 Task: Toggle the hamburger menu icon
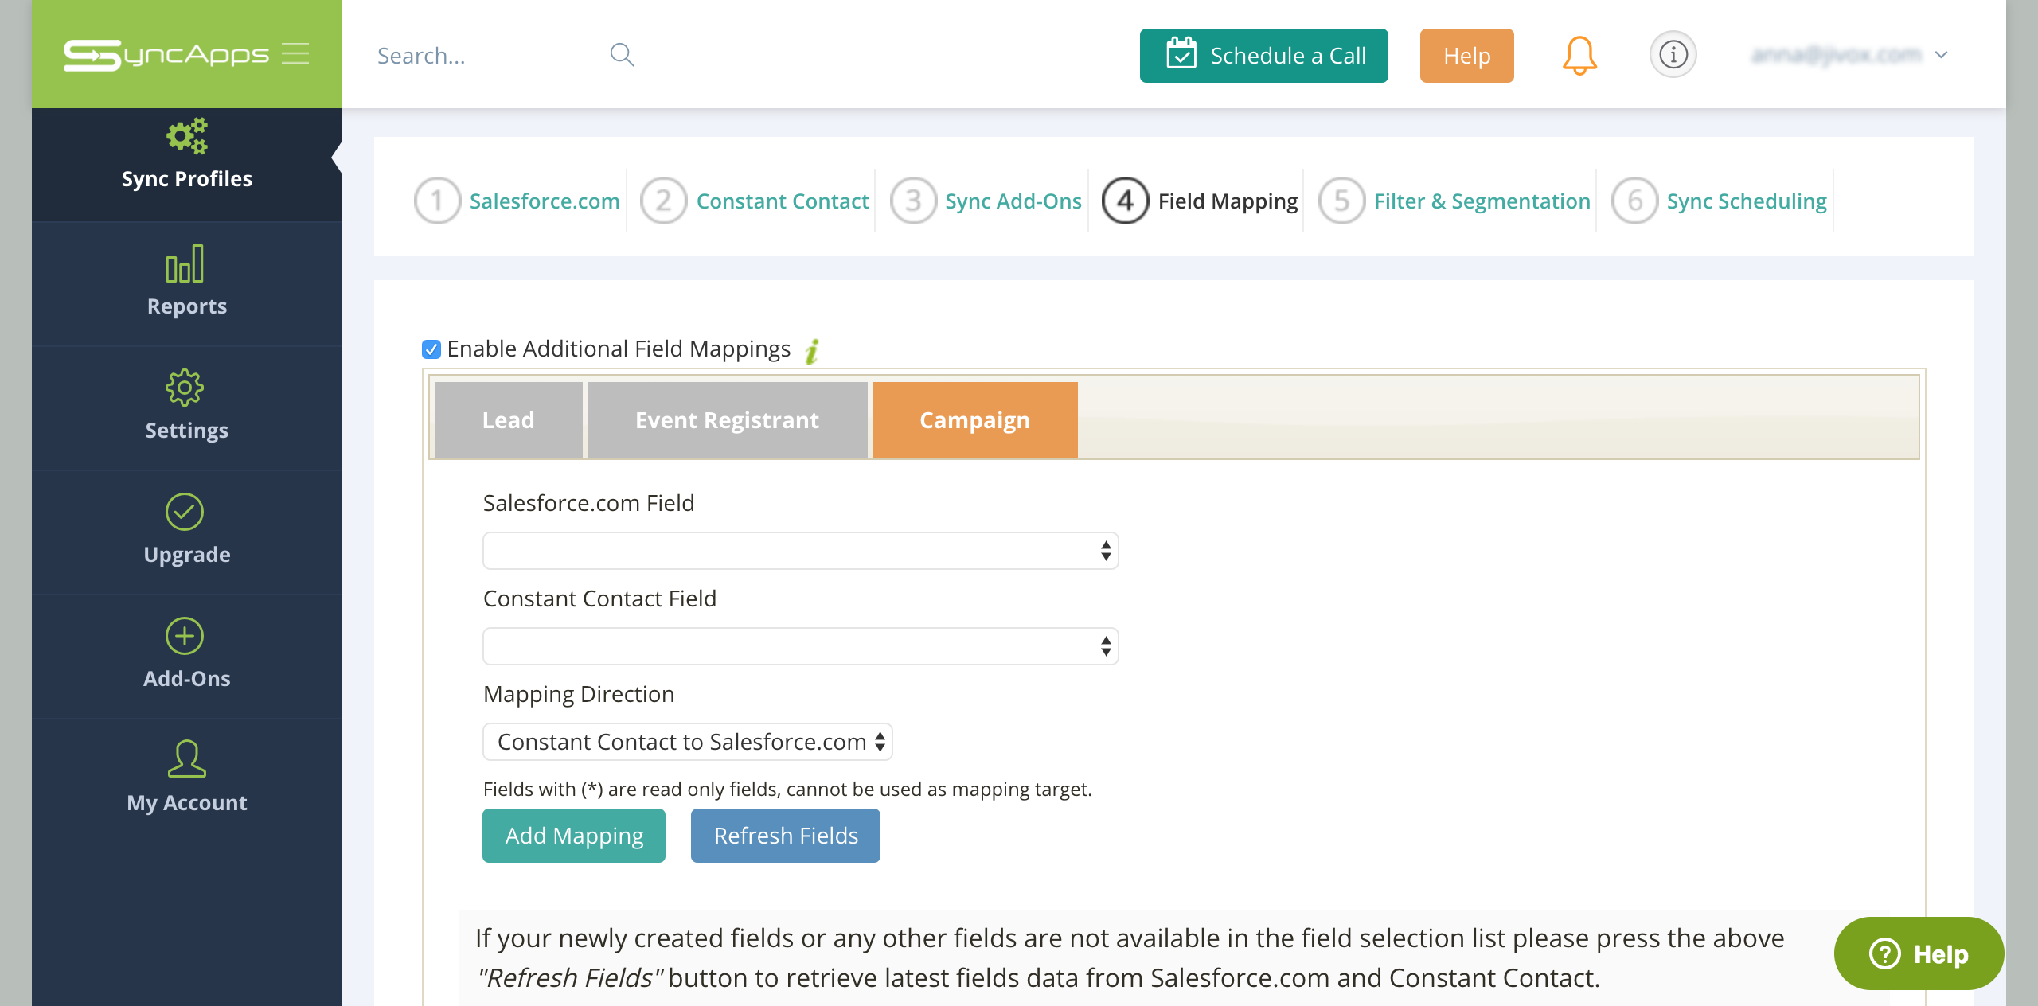(295, 53)
